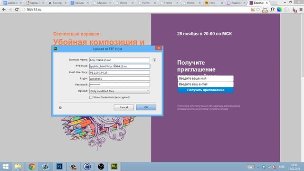Click text '28 ноября в 20:00 по МСК'
This screenshot has width=304, height=171.
click(204, 34)
